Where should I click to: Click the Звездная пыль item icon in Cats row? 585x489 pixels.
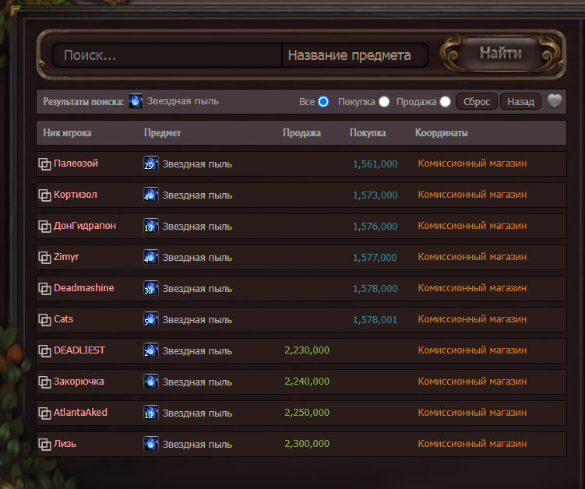tap(151, 319)
